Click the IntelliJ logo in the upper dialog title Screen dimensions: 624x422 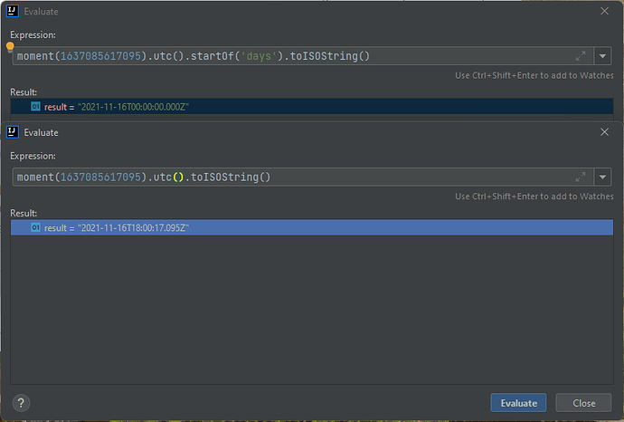(13, 11)
